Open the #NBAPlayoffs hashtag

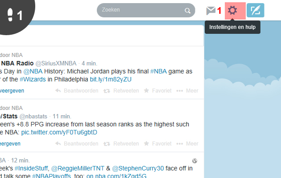pos(51,176)
